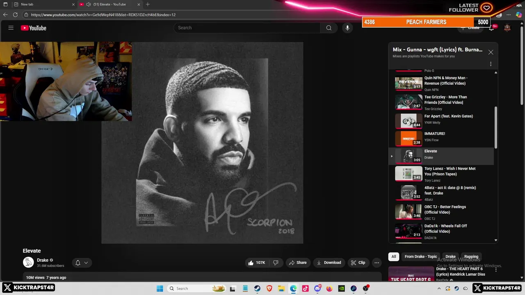Open Discord from the taskbar
This screenshot has width=525, height=295.
(317, 288)
